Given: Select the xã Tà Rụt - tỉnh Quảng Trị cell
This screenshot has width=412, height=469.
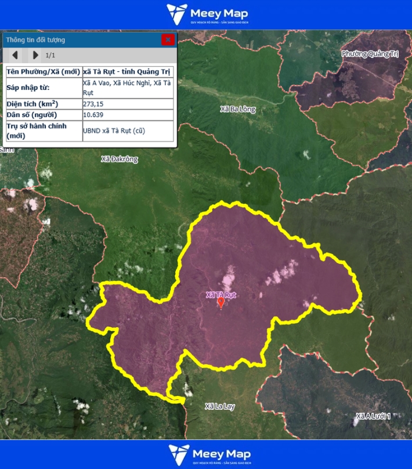Looking at the screenshot, I should pyautogui.click(x=127, y=71).
